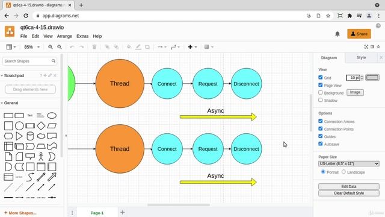Enable the Shadow checkbox
This screenshot has height=217, width=385.
321,100
